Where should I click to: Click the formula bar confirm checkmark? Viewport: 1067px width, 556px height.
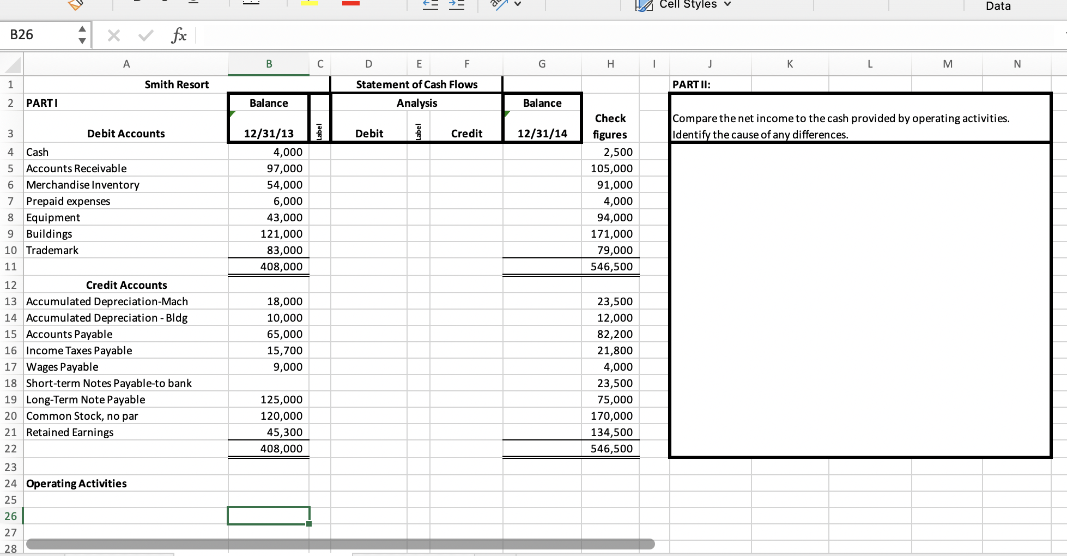click(145, 35)
